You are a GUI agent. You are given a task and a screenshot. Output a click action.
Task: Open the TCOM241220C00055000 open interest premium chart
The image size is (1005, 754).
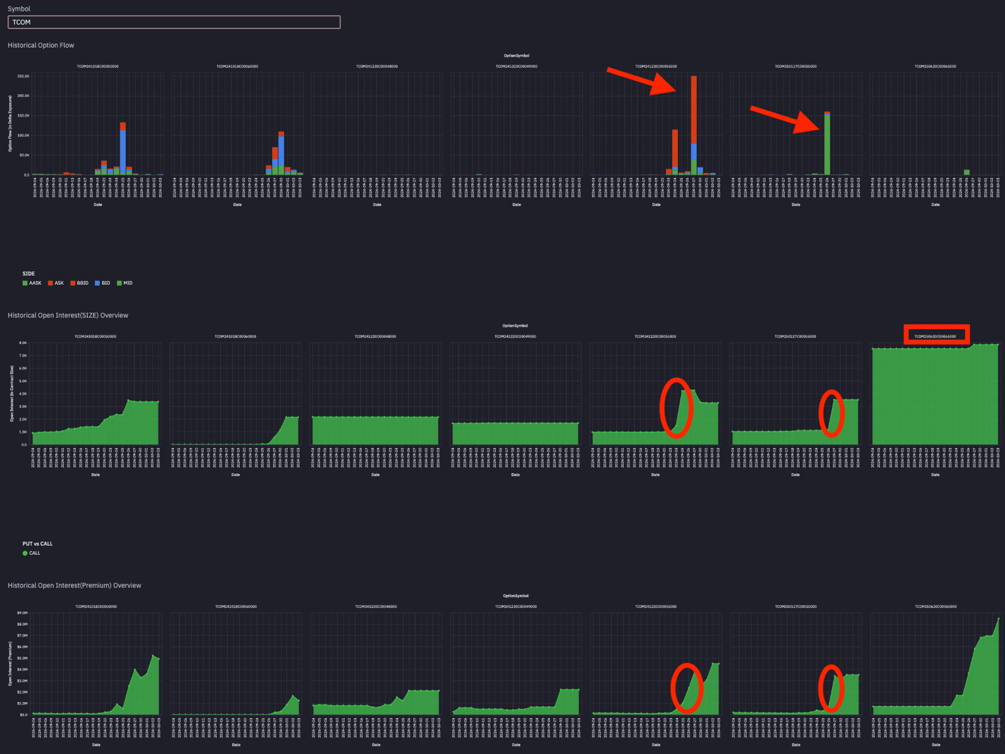point(656,664)
